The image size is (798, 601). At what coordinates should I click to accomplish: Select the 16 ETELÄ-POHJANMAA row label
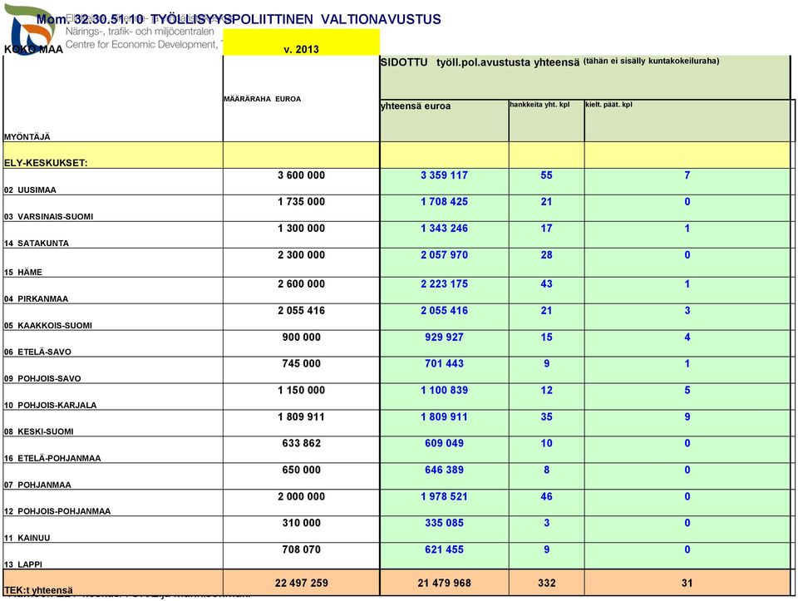pos(52,458)
